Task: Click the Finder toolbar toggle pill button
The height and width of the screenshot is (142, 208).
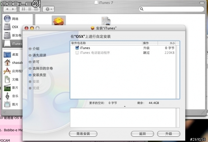Action: pos(202,3)
